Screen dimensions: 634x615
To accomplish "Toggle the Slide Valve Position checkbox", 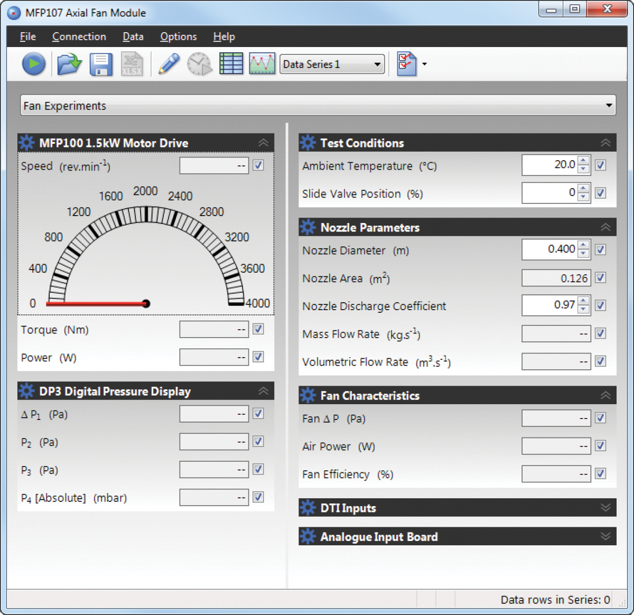I will [x=601, y=193].
